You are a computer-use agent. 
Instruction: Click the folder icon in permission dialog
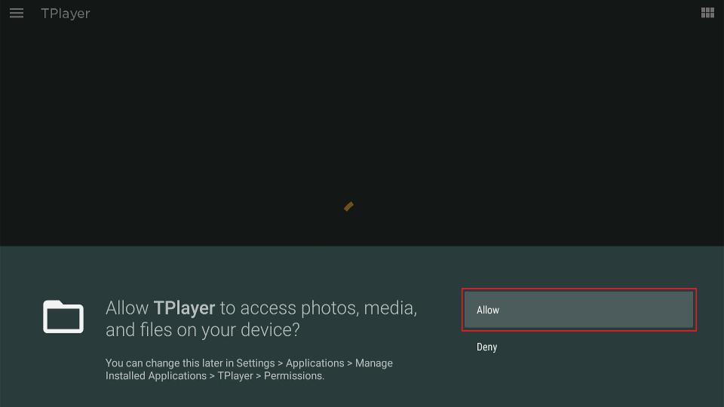63,317
